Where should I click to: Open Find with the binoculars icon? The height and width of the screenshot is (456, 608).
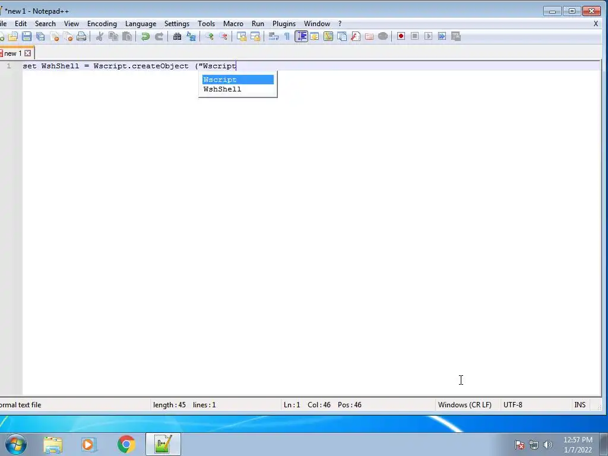pyautogui.click(x=177, y=36)
